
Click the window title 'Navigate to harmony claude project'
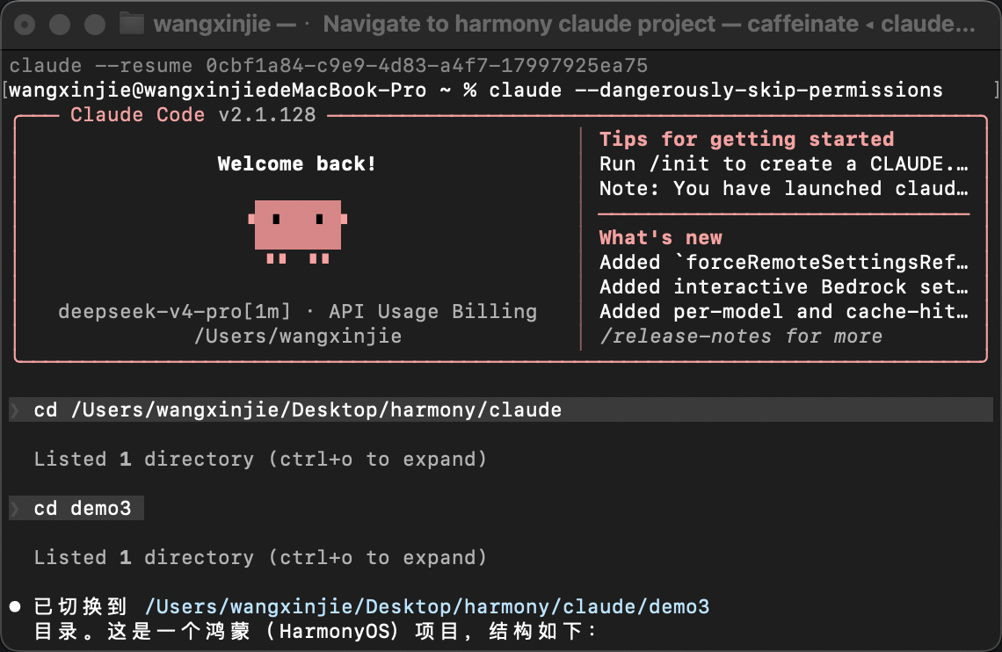(x=519, y=25)
